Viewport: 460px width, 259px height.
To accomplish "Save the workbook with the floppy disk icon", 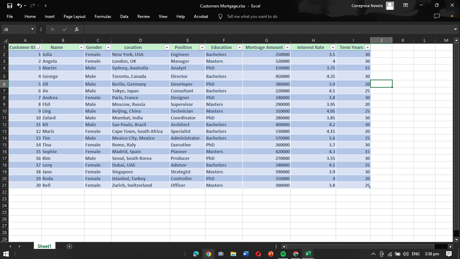I will tap(10, 6).
